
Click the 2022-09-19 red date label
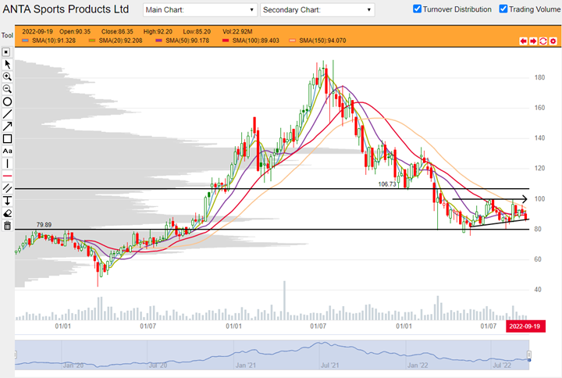click(x=525, y=326)
